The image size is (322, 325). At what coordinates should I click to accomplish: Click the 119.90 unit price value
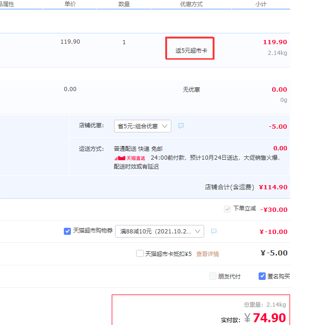tap(70, 42)
